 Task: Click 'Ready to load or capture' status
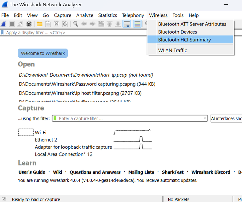(36, 199)
